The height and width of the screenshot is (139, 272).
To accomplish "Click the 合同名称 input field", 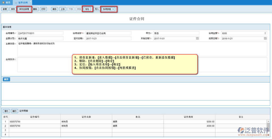I will pyautogui.click(x=108, y=33).
